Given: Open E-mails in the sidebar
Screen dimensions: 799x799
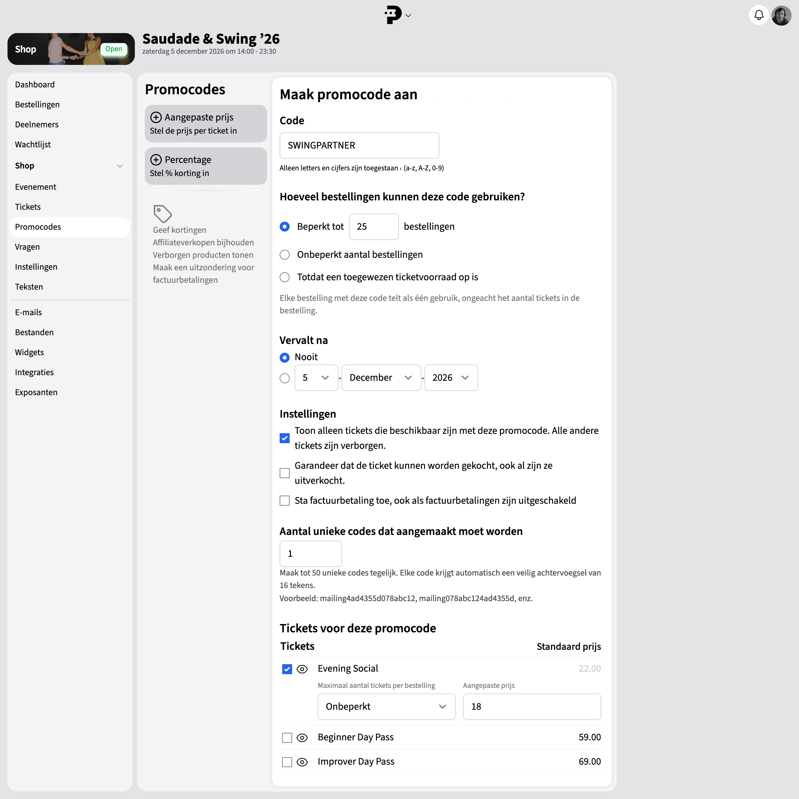Looking at the screenshot, I should click(x=70, y=313).
